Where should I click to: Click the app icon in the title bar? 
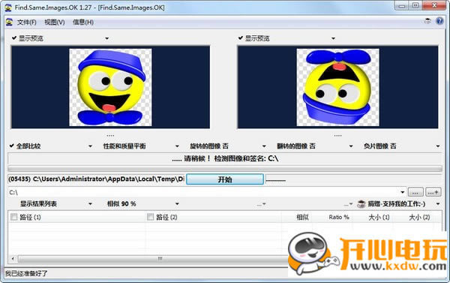pos(8,8)
